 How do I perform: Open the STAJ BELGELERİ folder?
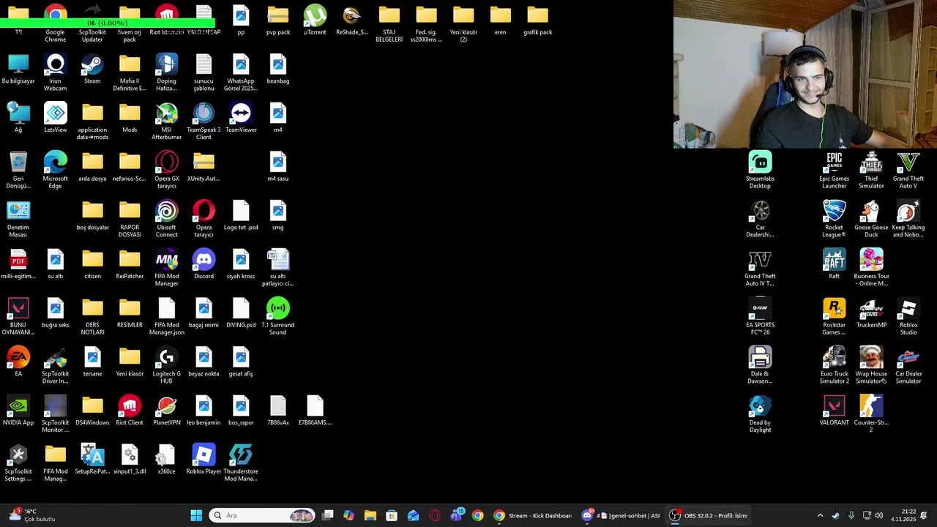pos(389,23)
